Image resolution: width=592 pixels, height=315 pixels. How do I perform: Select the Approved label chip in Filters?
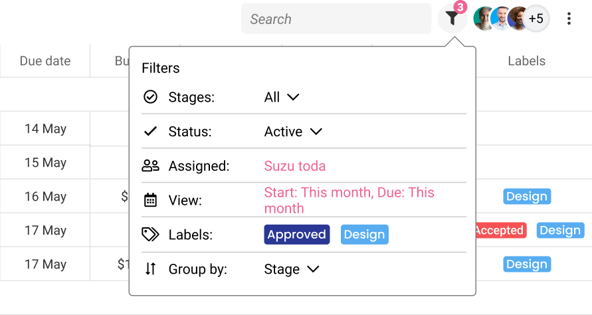(x=297, y=235)
